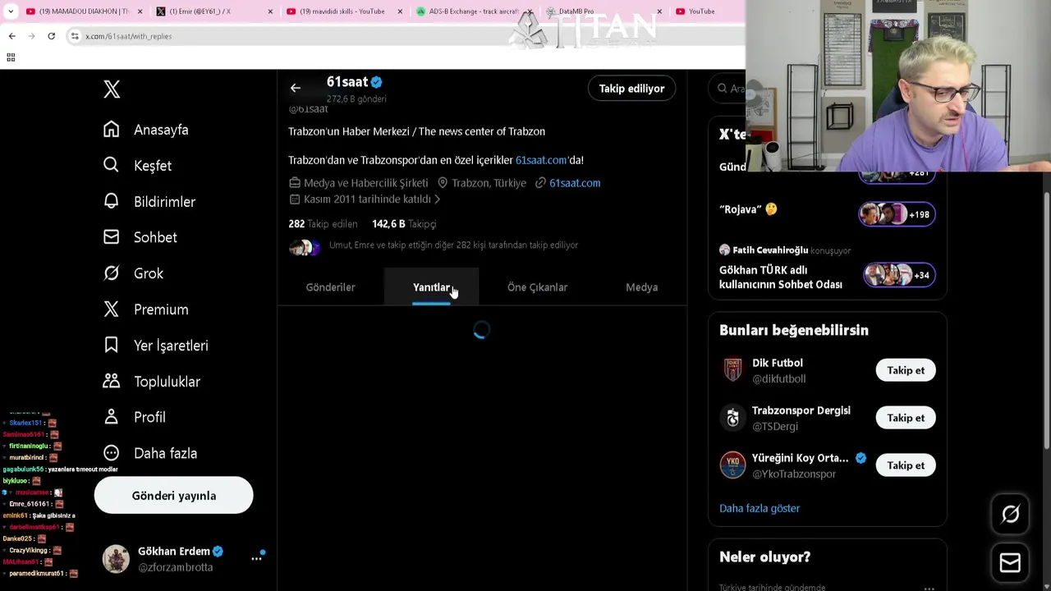Image resolution: width=1051 pixels, height=591 pixels.
Task: Click the page vertical scrollbar
Action: (1046, 320)
